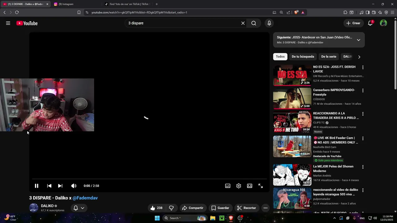Select the Todos filter chip
This screenshot has height=223, width=397.
click(x=280, y=57)
